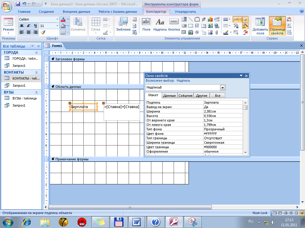Open tab order icon in Сервис group

click(289, 19)
